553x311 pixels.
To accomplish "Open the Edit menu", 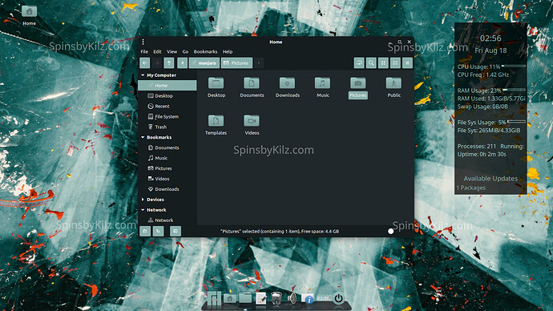I will (157, 51).
